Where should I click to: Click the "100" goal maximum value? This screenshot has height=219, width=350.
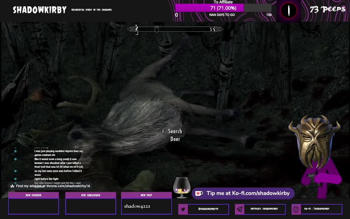269,15
